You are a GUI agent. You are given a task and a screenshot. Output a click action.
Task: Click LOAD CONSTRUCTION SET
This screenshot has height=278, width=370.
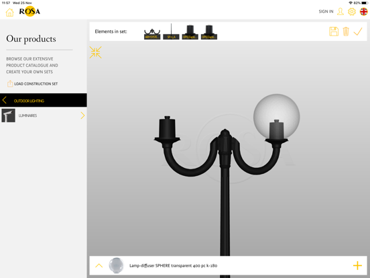coord(32,84)
